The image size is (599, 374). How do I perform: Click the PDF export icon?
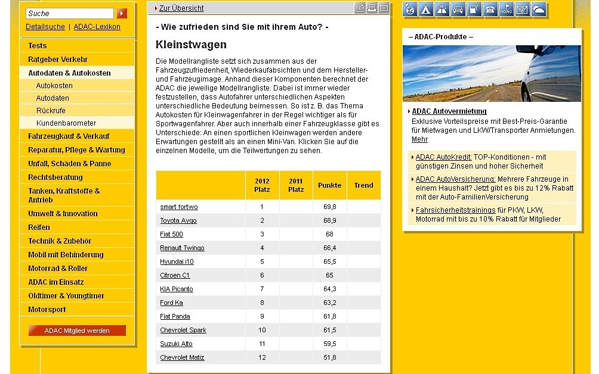360,8
